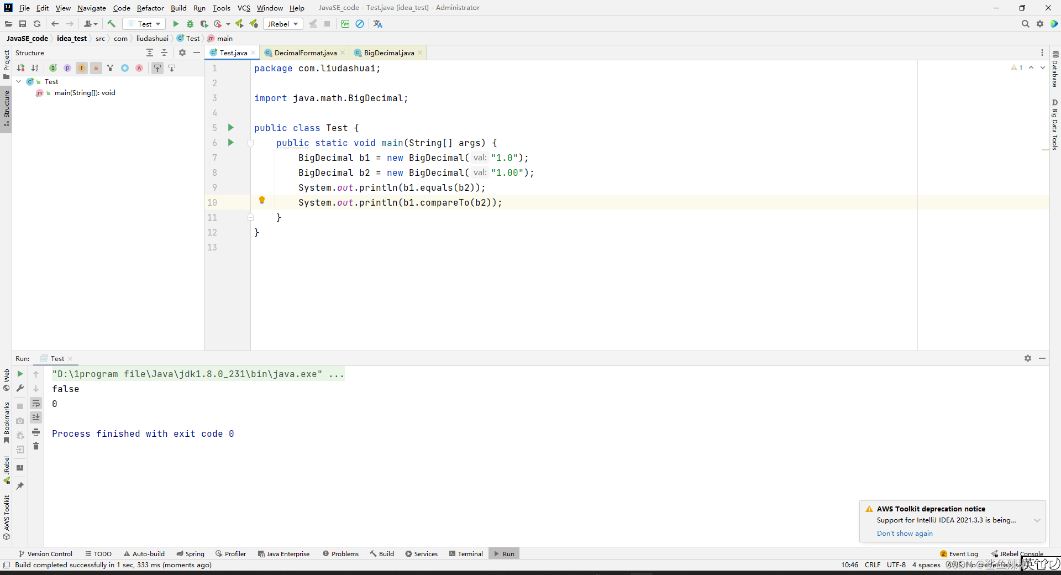Toggle Scroll to End in Run console

pyautogui.click(x=36, y=417)
